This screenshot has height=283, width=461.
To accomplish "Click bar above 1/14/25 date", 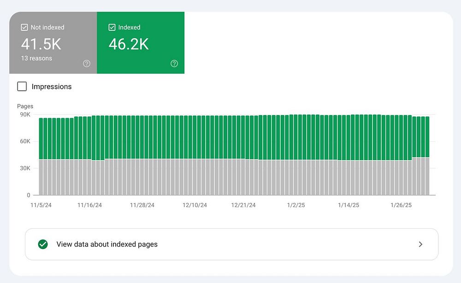I will 349,156.
